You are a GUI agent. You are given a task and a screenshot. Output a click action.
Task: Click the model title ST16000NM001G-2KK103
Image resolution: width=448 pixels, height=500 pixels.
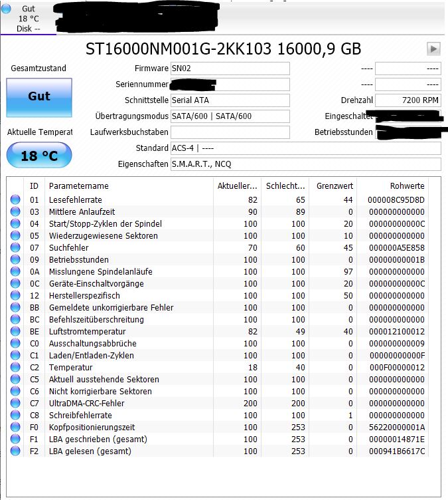179,49
